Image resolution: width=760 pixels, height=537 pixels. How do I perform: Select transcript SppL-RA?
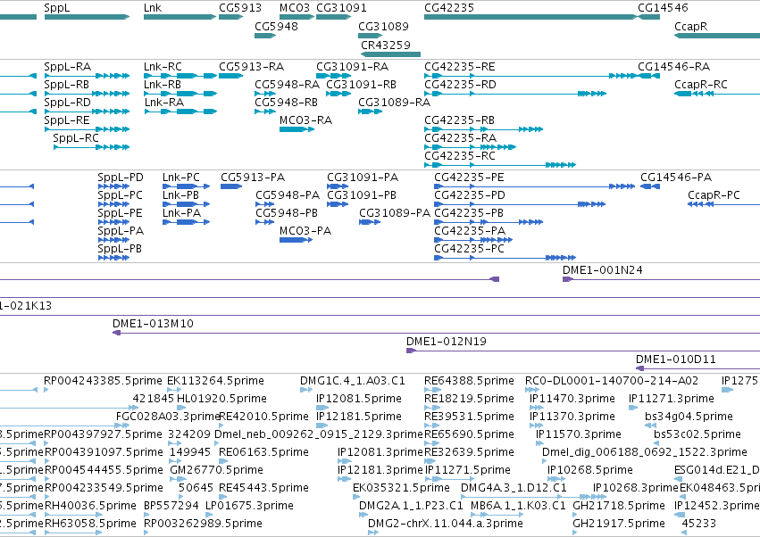[x=67, y=67]
